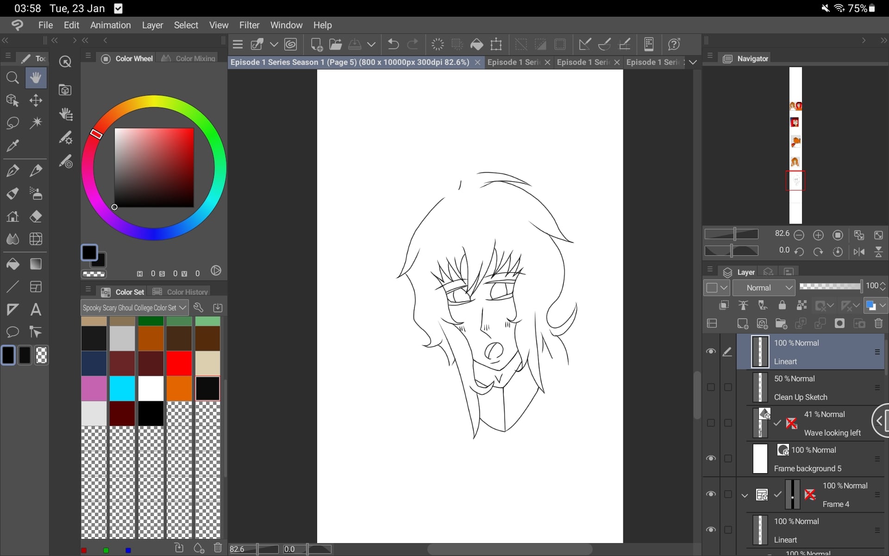Select the Gradient tool
The height and width of the screenshot is (556, 889).
click(x=36, y=264)
